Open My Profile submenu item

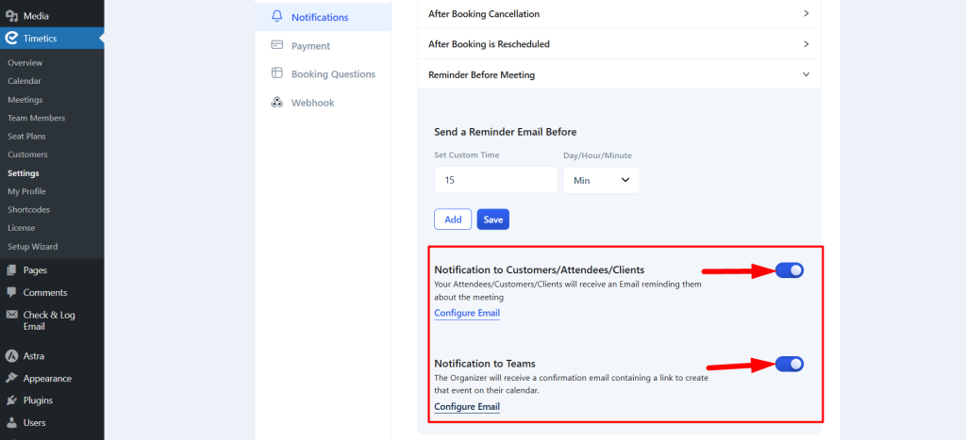26,191
